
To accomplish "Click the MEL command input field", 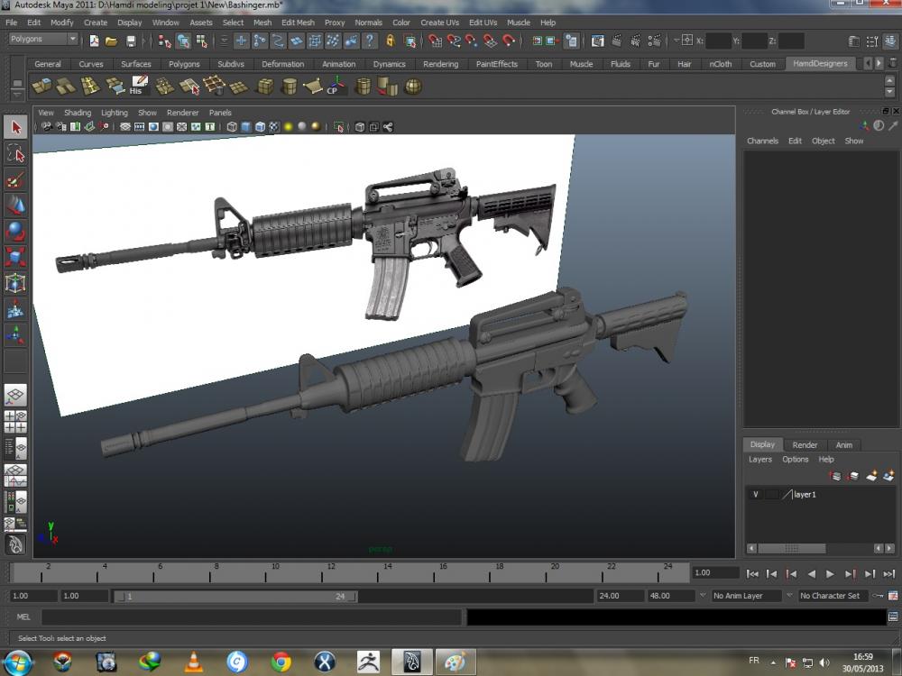I will 251,617.
